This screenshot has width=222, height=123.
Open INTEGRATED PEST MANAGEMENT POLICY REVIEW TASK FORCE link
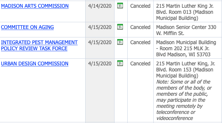(x=39, y=45)
